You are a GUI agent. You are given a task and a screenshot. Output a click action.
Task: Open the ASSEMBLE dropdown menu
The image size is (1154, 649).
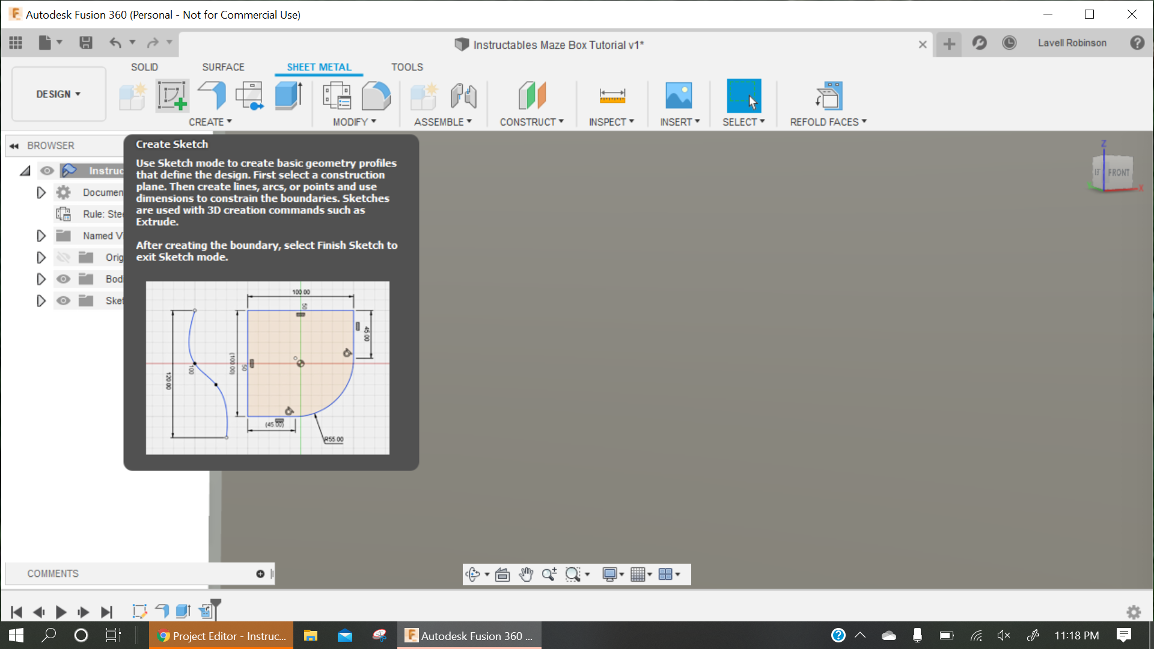tap(443, 122)
